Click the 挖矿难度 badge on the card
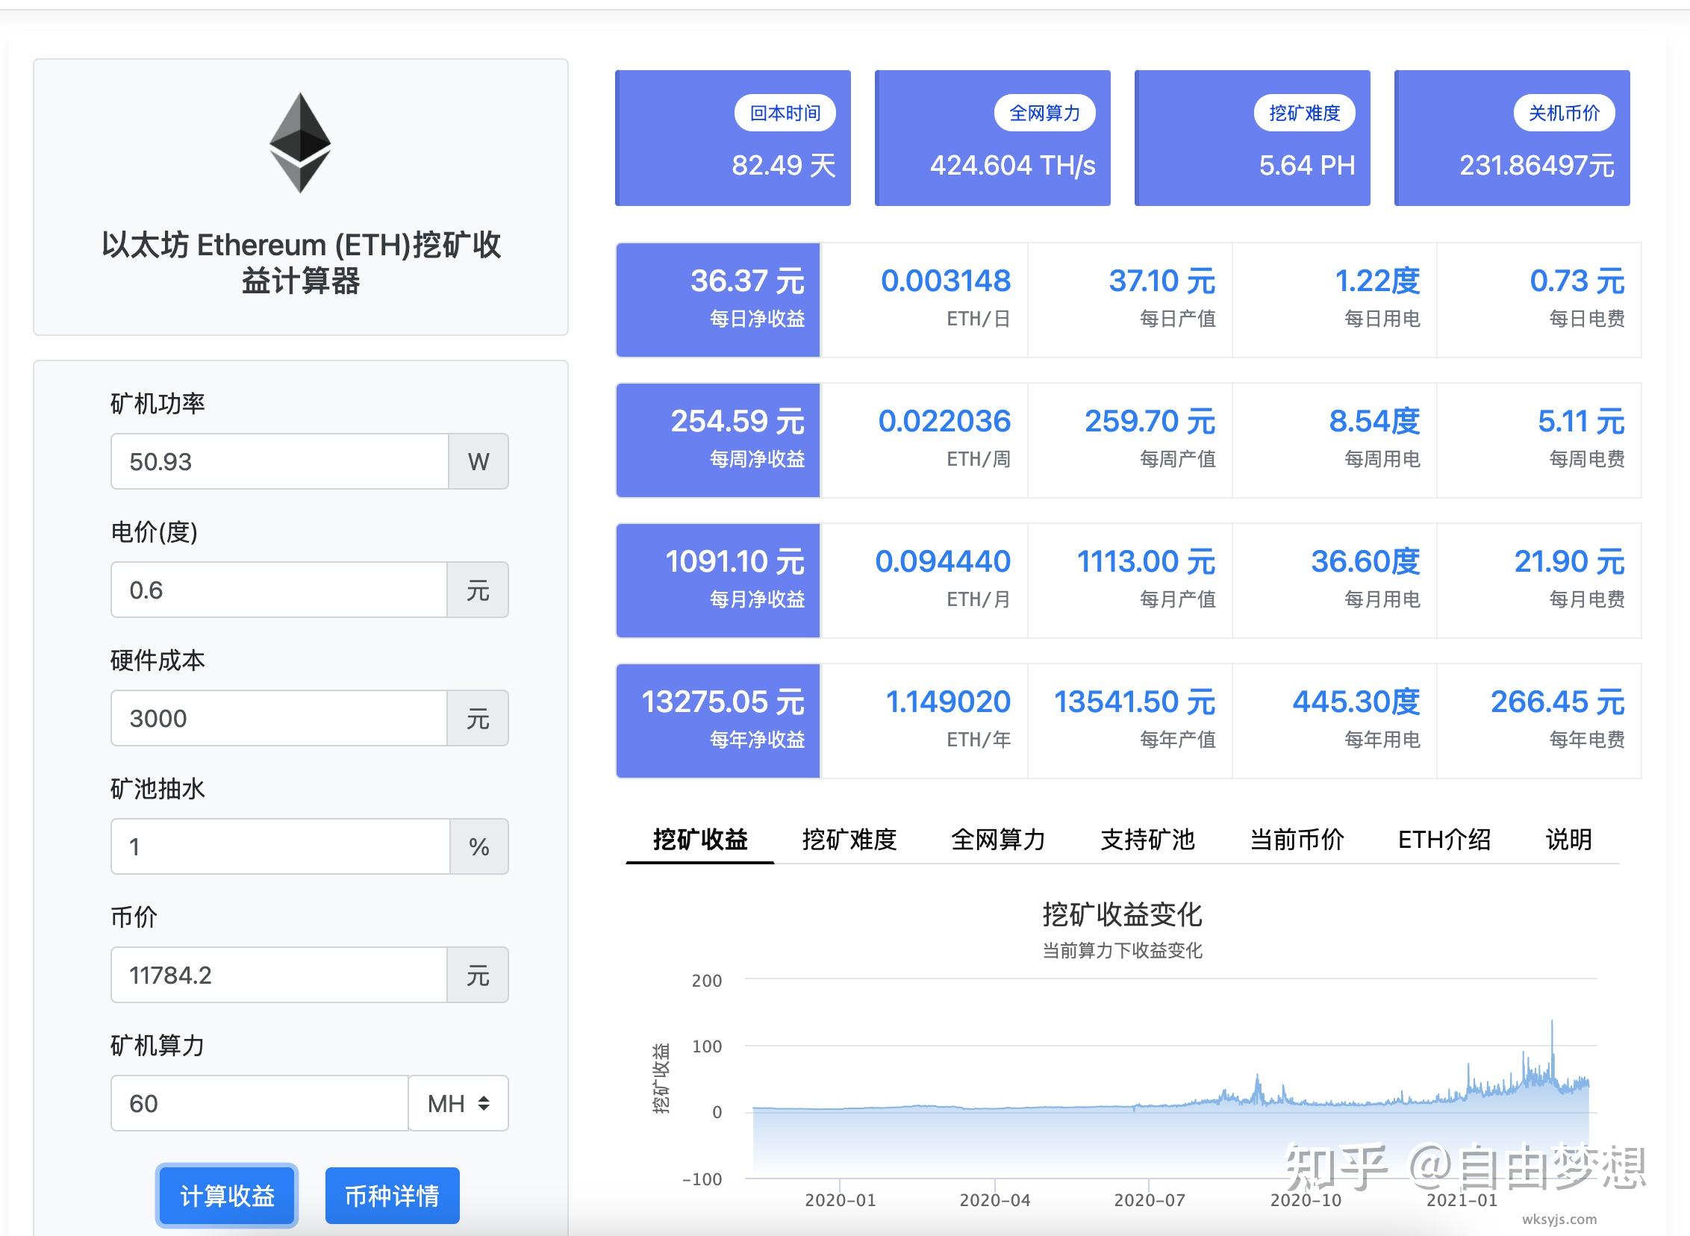Screen dimensions: 1690x1236 [x=1304, y=113]
